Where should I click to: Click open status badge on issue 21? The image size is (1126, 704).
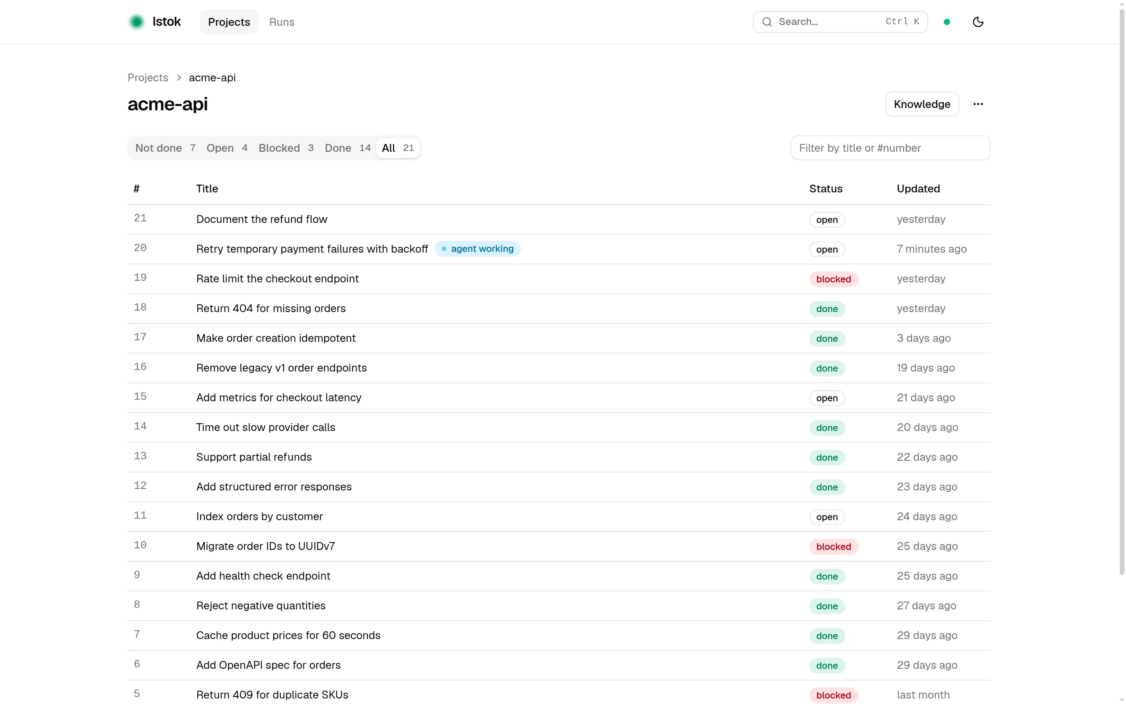(827, 220)
